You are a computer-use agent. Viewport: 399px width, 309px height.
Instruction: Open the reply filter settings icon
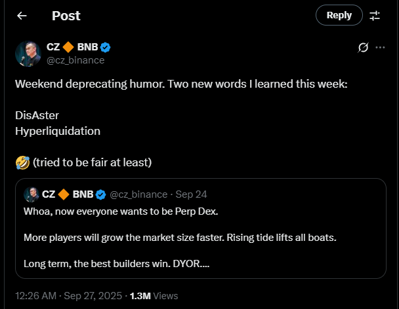tap(375, 16)
